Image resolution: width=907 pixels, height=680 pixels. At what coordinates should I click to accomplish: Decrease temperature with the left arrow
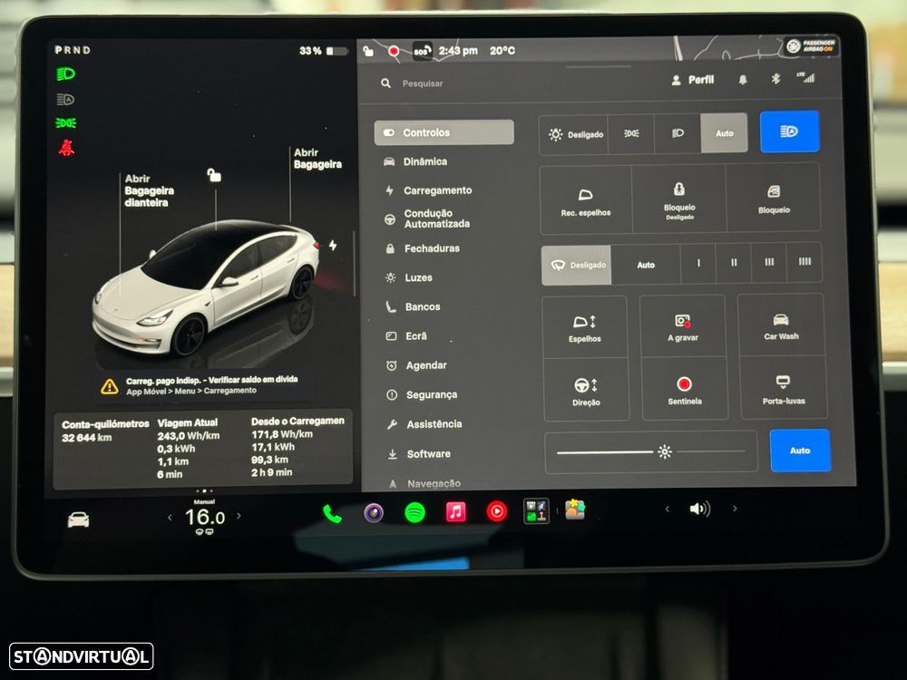coord(170,517)
